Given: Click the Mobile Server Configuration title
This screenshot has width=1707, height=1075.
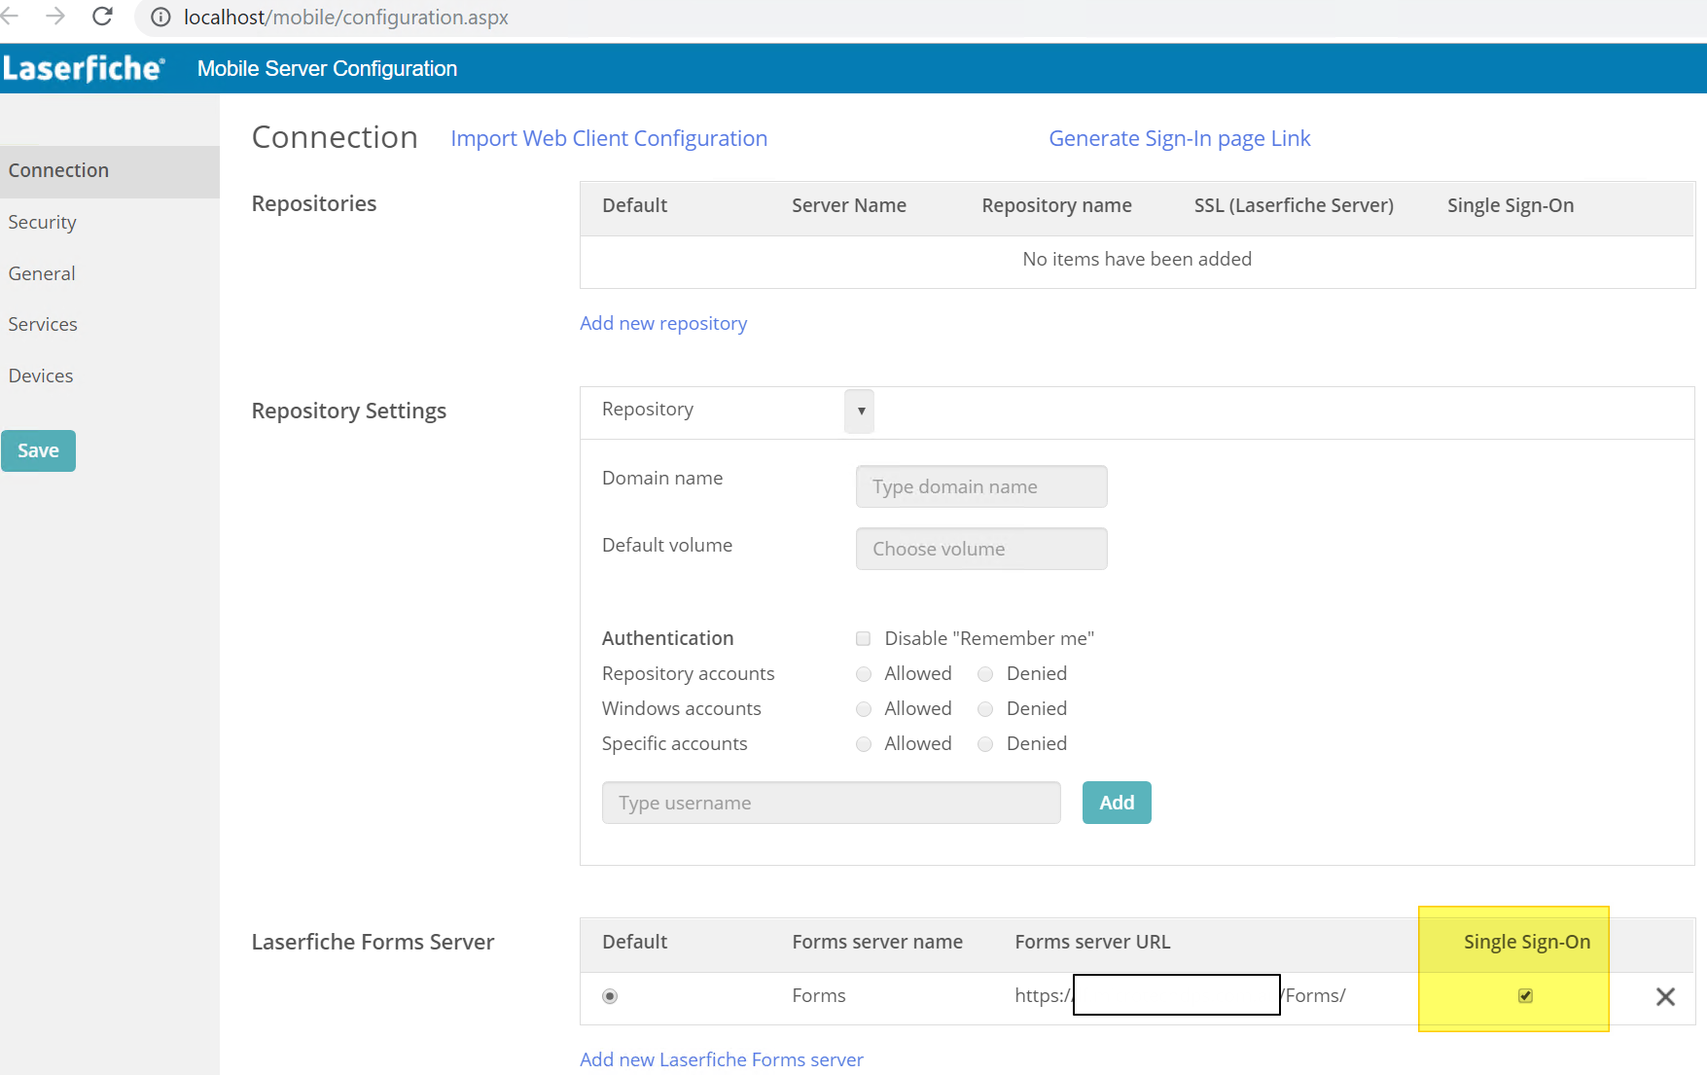Looking at the screenshot, I should pos(327,69).
